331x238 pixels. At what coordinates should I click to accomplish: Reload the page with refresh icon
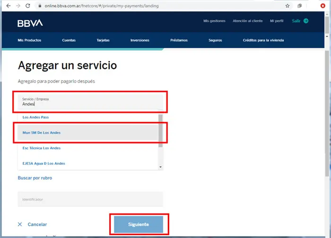tap(28, 6)
